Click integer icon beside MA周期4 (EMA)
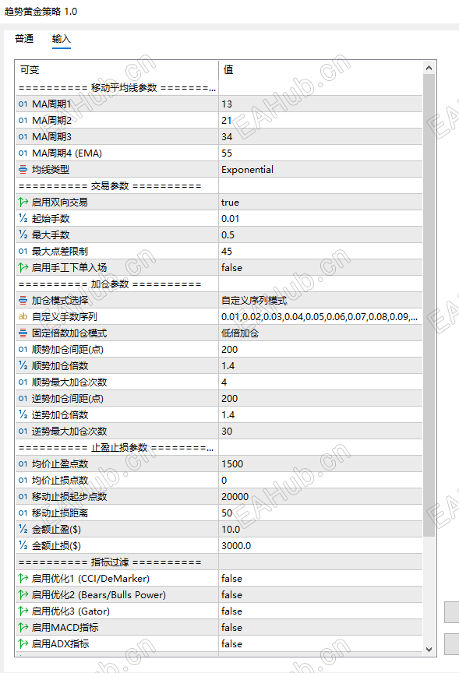 click(x=23, y=153)
